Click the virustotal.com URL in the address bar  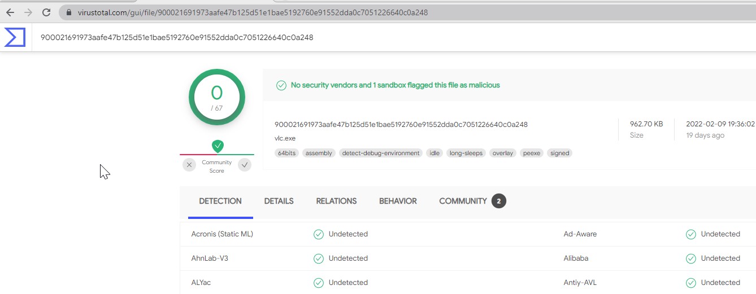point(253,12)
